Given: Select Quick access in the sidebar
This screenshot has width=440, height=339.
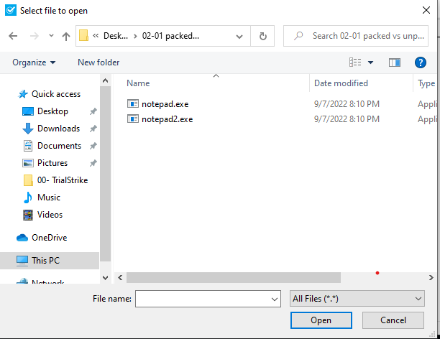Looking at the screenshot, I should point(56,94).
